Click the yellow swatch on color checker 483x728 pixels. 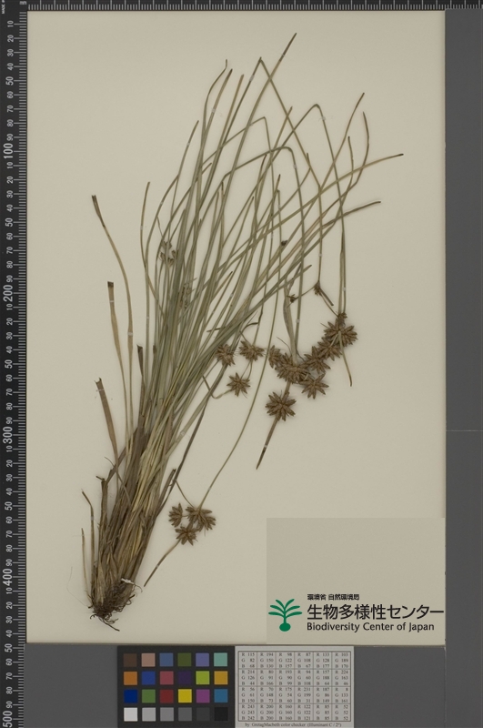tap(185, 695)
